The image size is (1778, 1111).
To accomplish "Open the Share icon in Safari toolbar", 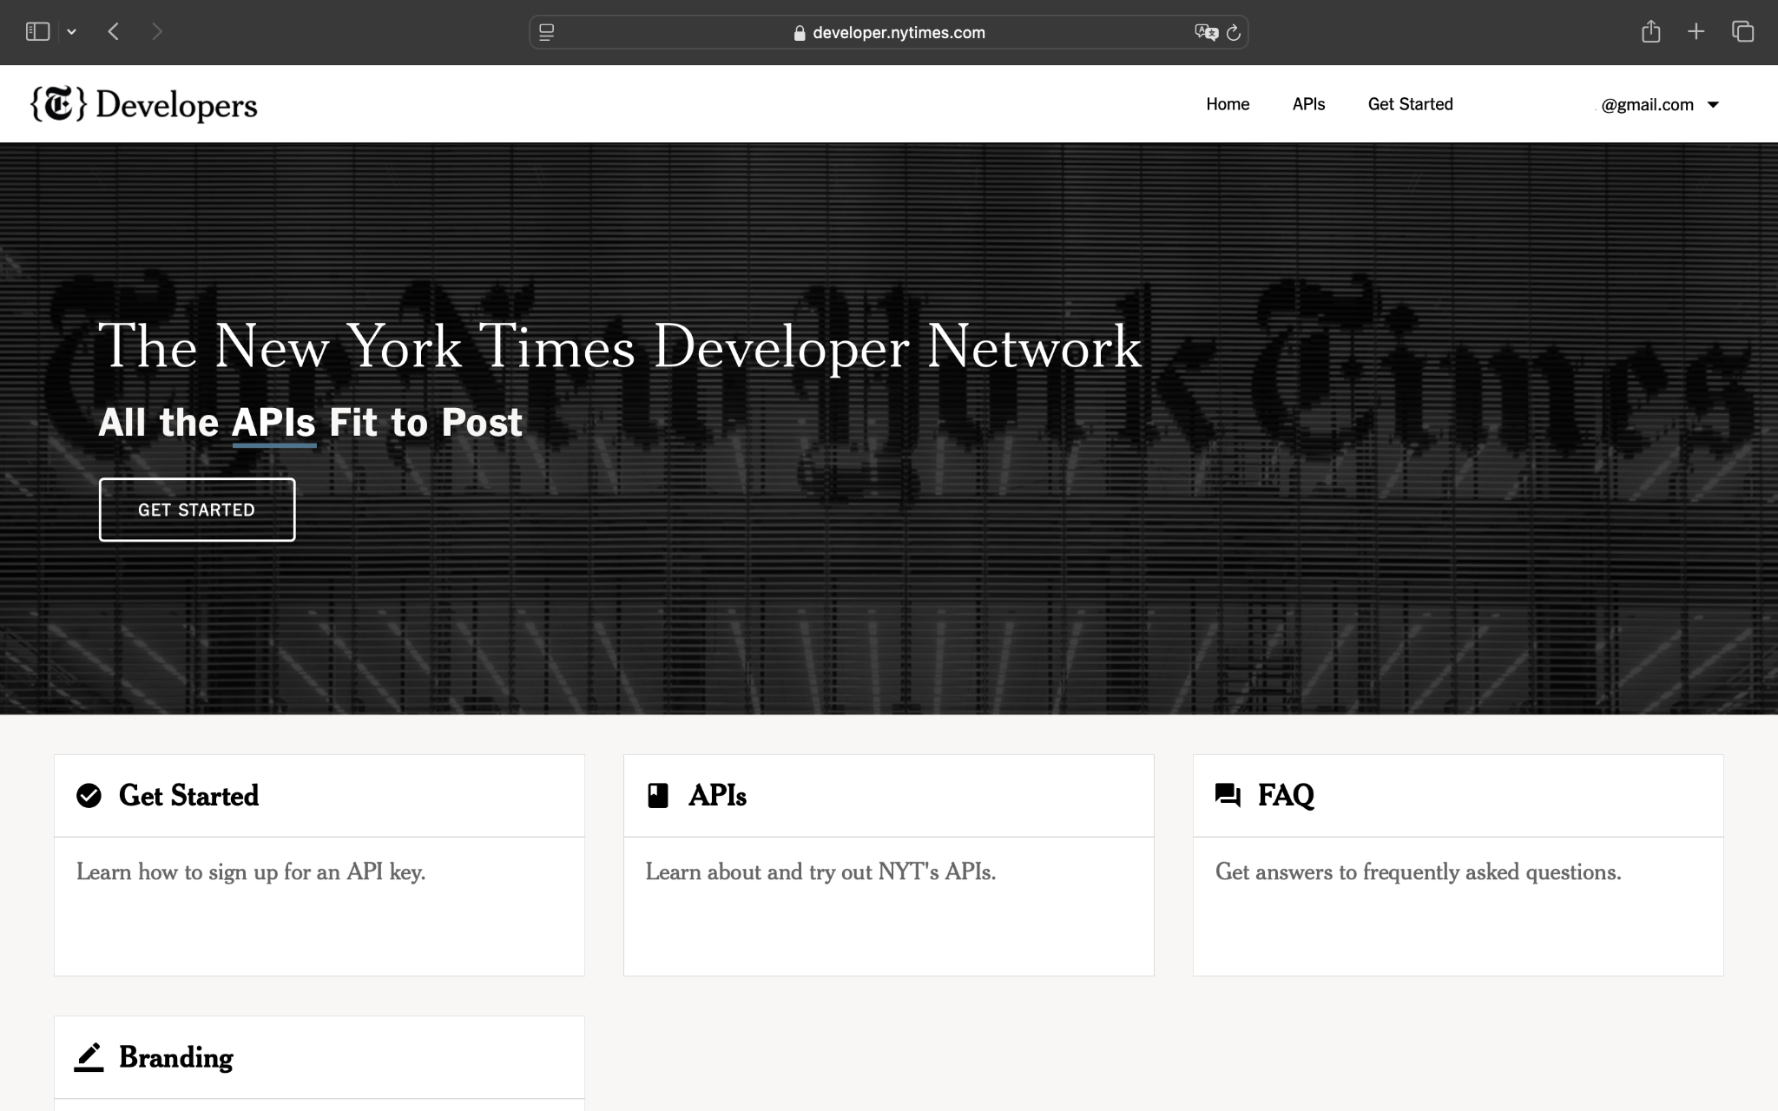I will pos(1651,32).
